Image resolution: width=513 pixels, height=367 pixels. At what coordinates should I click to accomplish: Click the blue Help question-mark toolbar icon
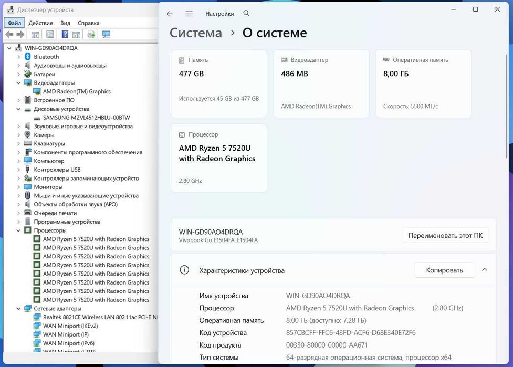(x=65, y=34)
